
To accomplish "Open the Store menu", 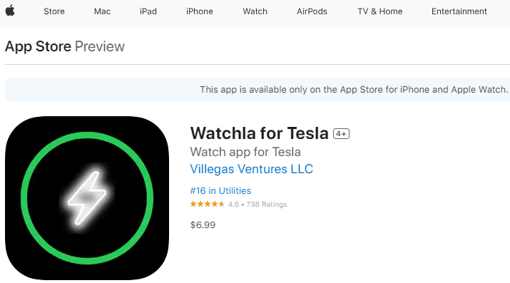I will pyautogui.click(x=54, y=11).
